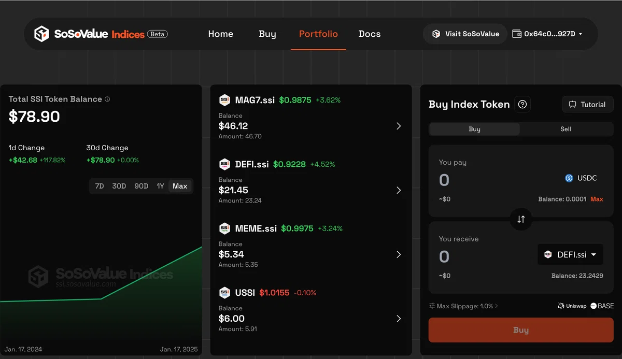Select the 90D chart range
This screenshot has width=622, height=359.
(141, 186)
